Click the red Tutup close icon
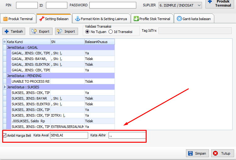 (x=216, y=153)
